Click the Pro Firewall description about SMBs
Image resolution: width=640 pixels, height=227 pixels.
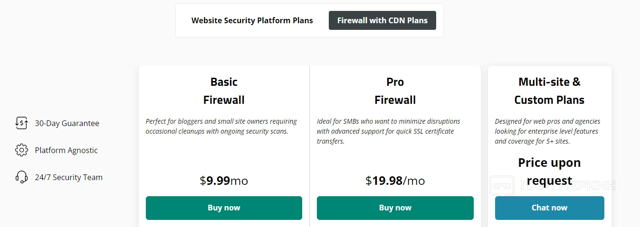pos(389,131)
